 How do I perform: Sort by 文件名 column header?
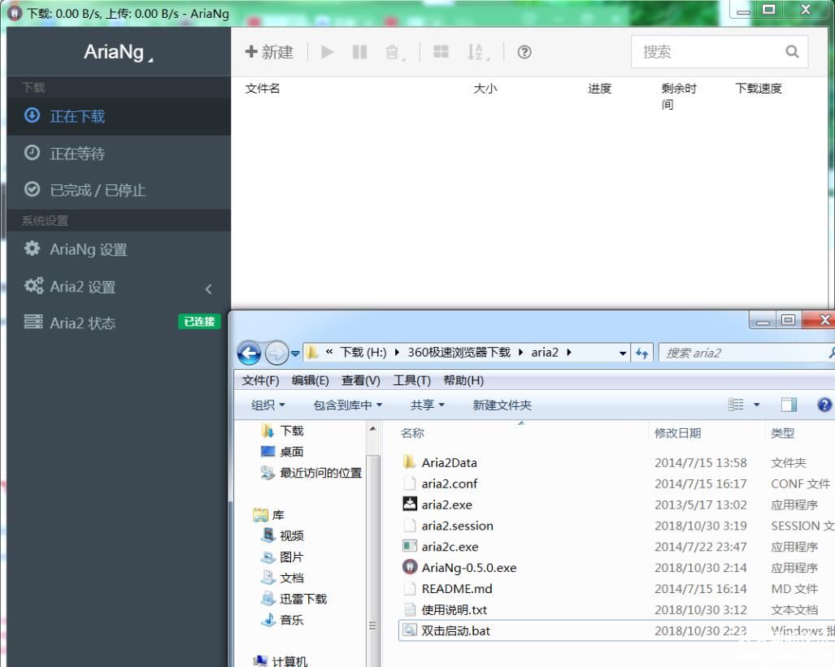point(263,89)
